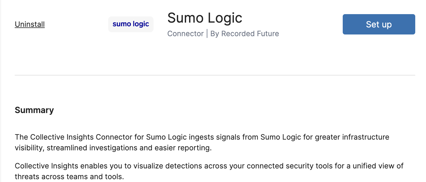Click the sumo logic logo icon
Image resolution: width=426 pixels, height=182 pixels.
[131, 24]
